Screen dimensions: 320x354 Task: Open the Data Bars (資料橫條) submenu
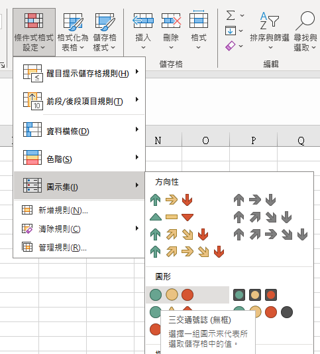(80, 130)
